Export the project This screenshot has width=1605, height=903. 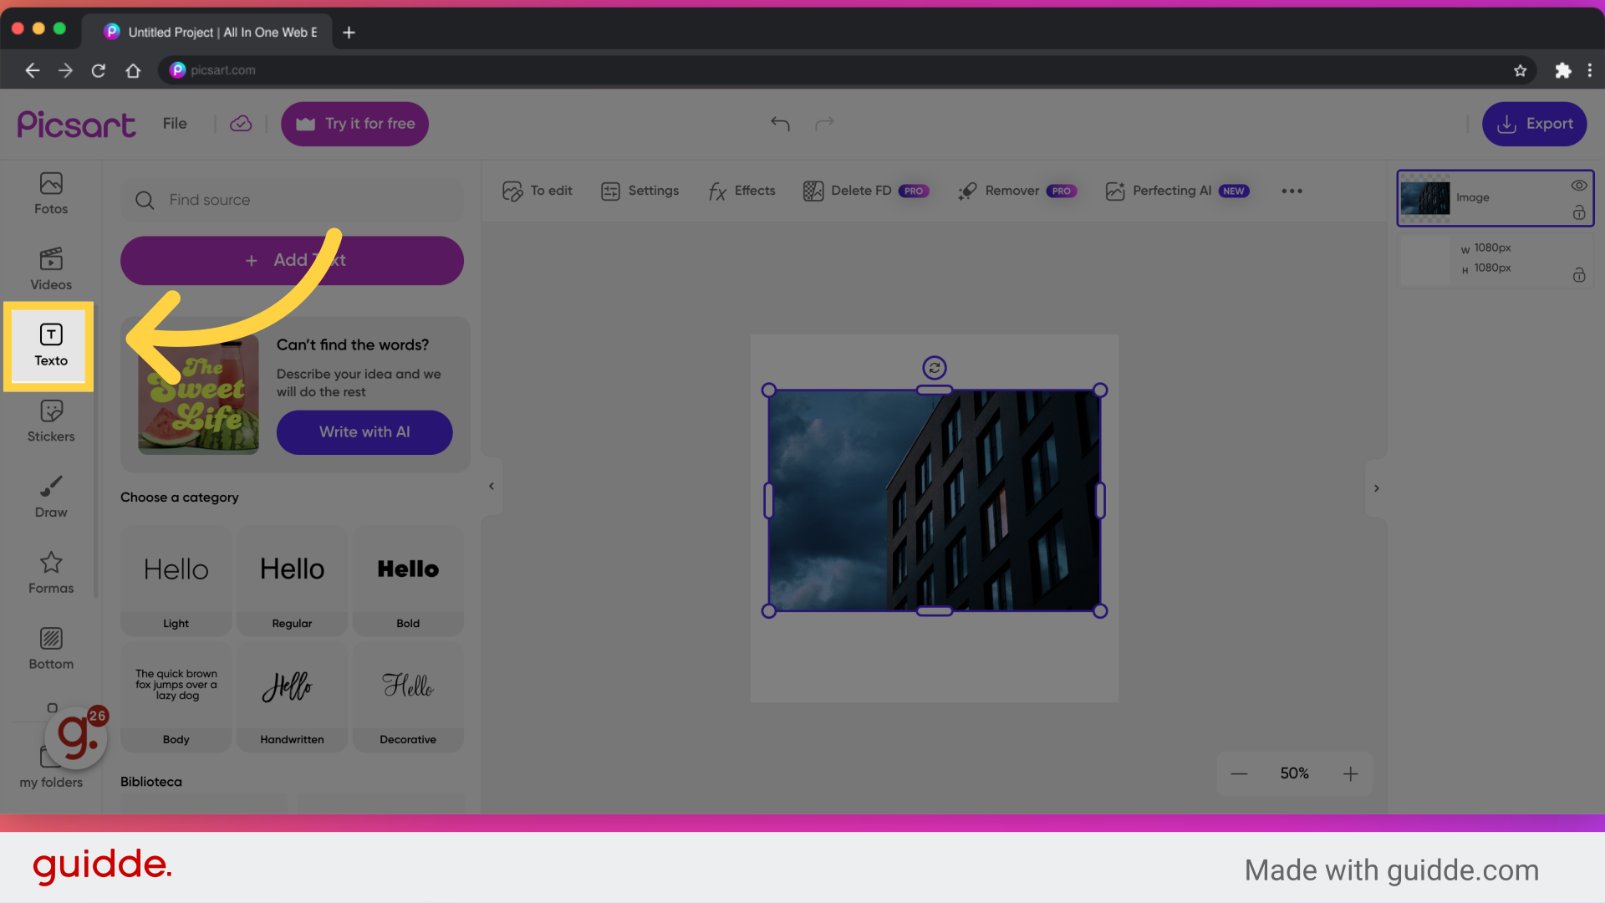pos(1534,123)
